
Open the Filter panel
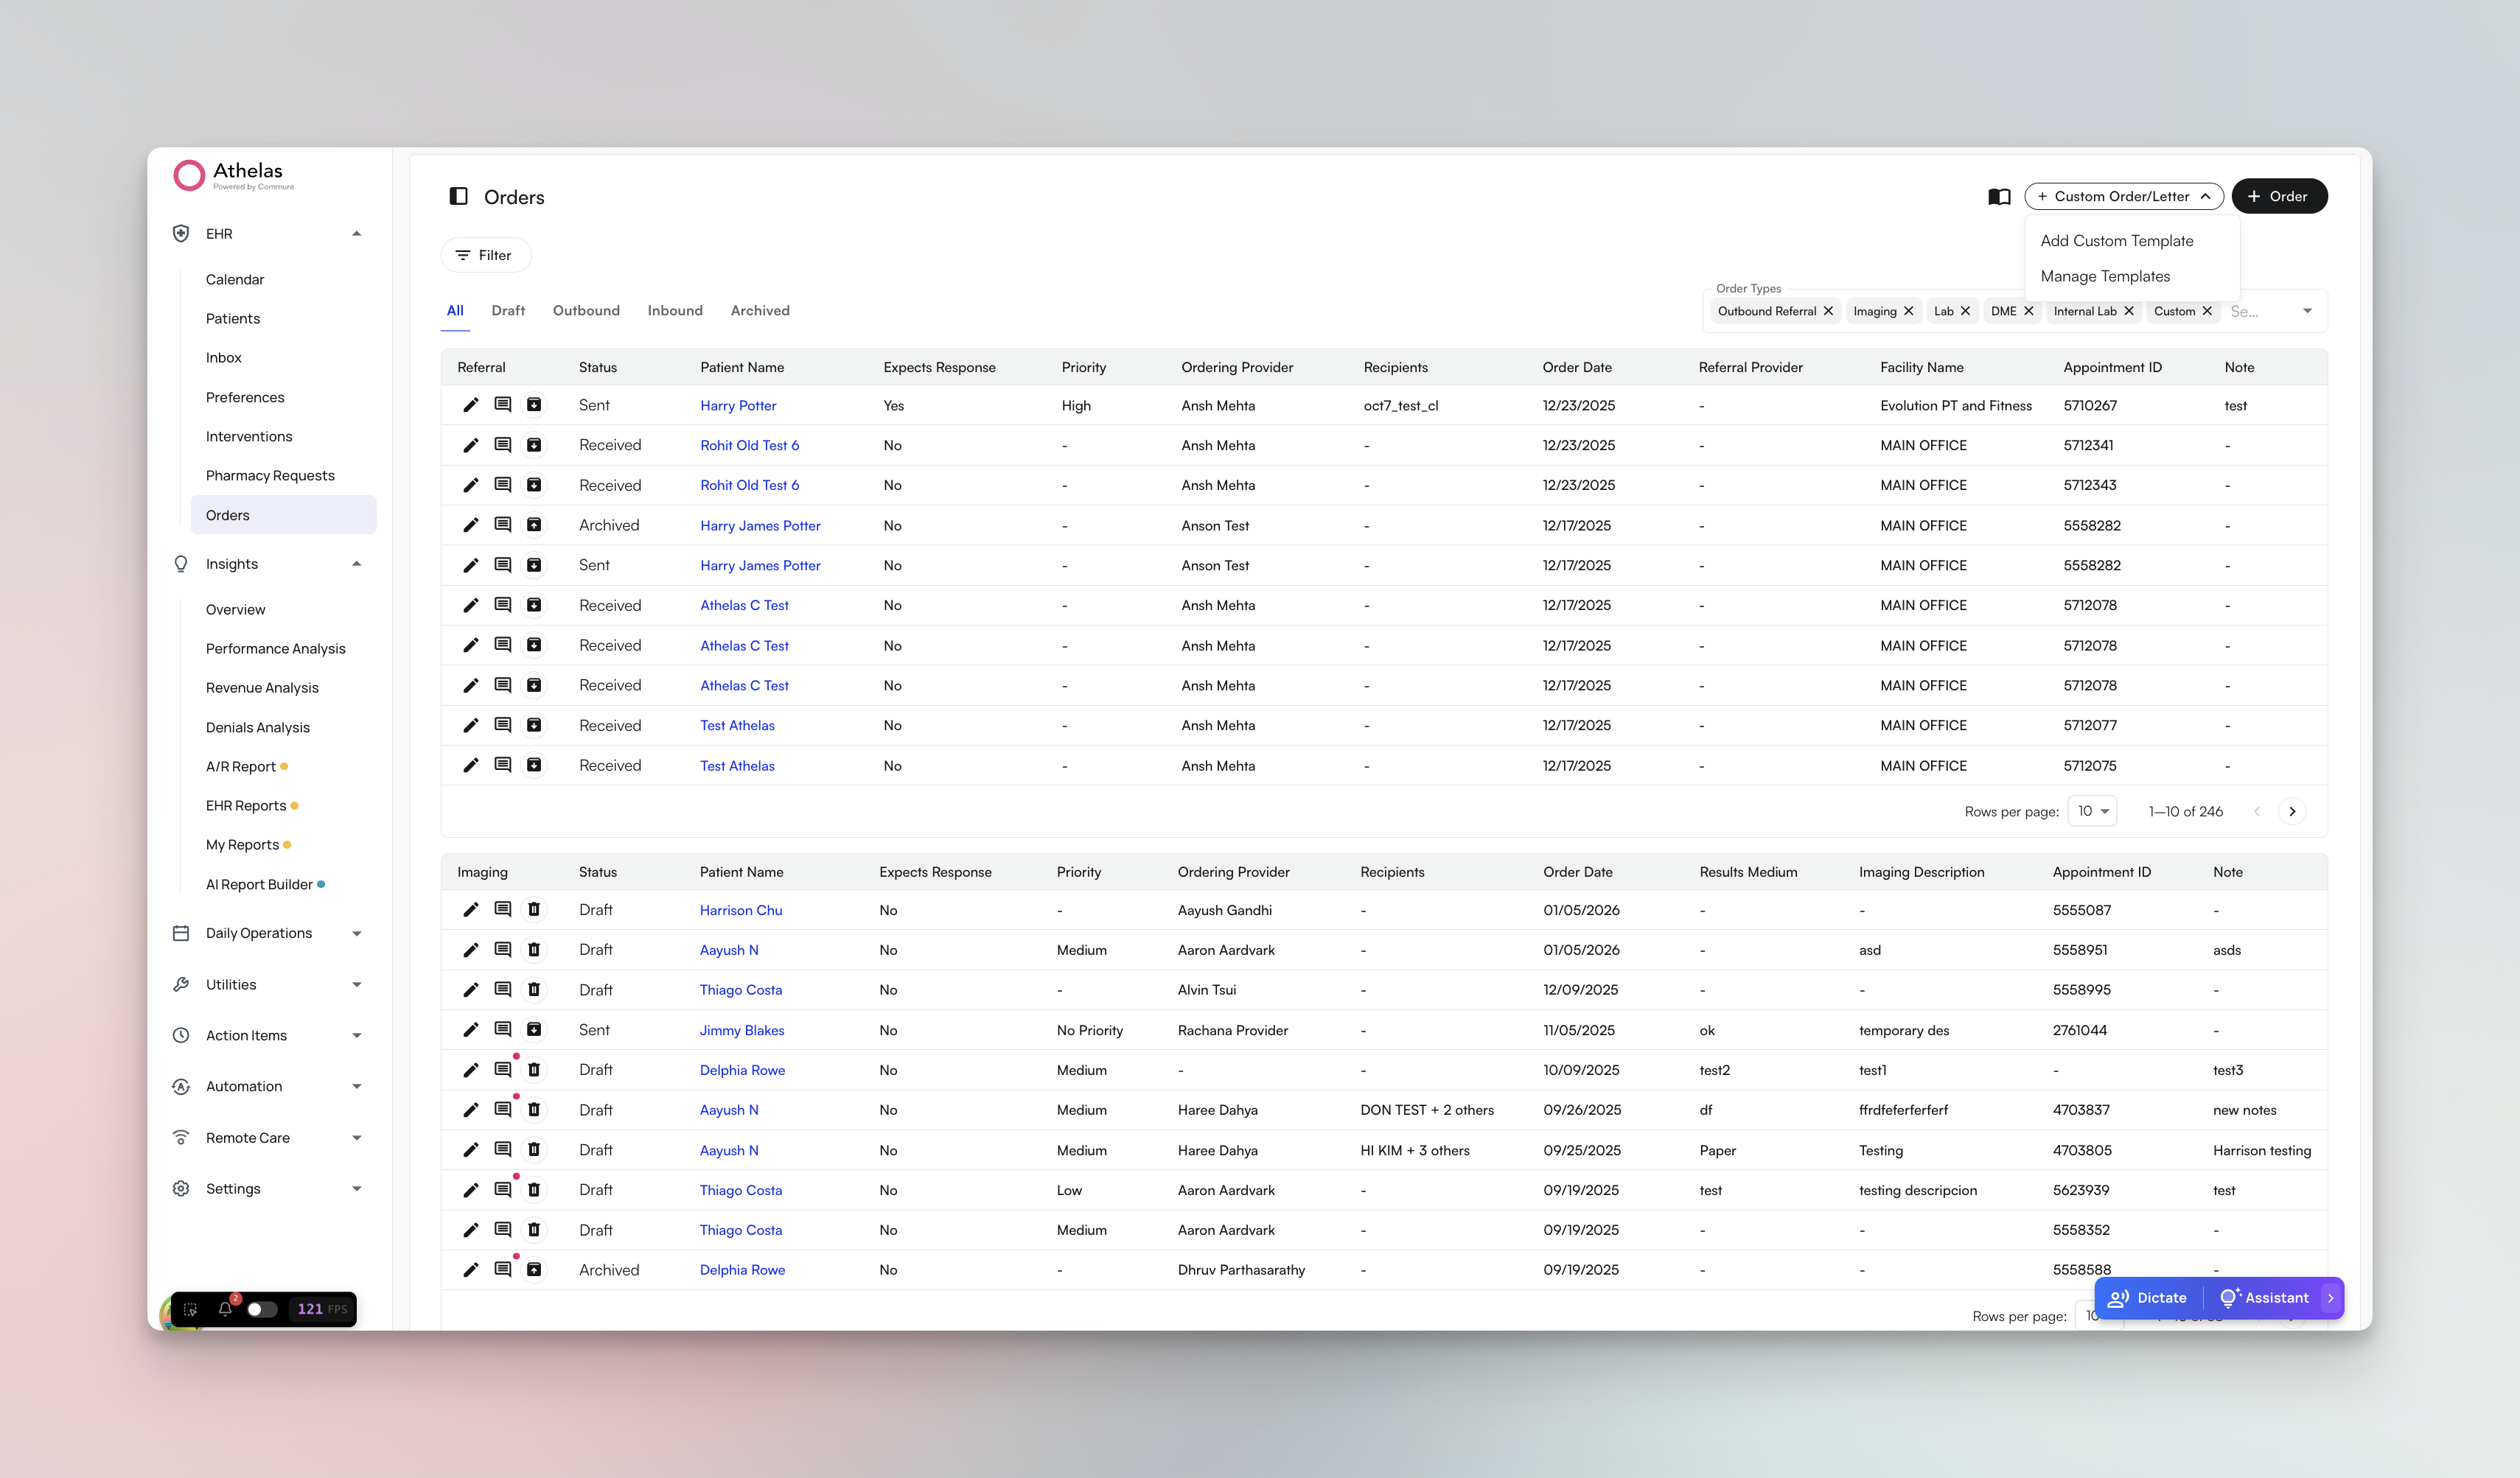click(x=486, y=255)
